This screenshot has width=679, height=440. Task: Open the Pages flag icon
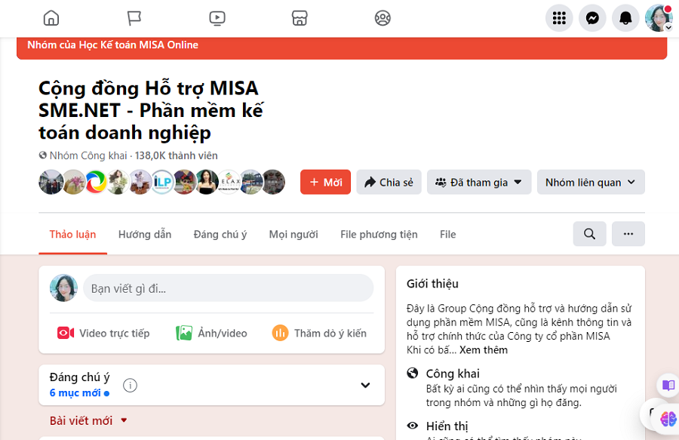134,18
